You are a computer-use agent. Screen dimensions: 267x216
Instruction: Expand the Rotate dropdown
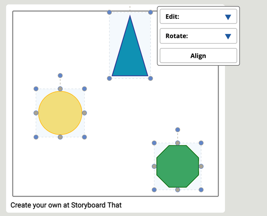coord(198,36)
